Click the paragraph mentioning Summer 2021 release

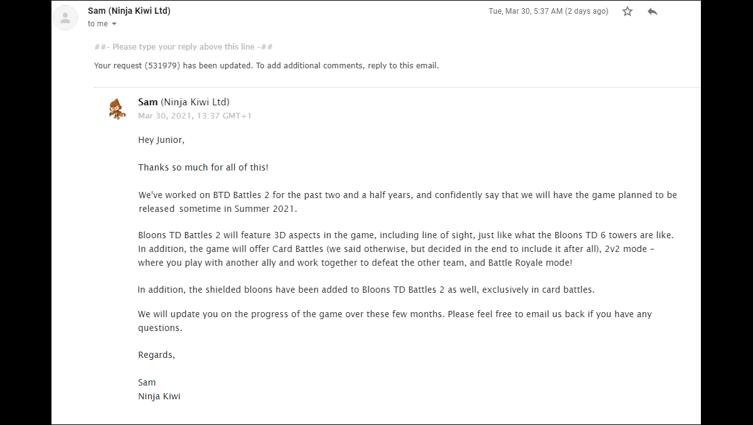(x=407, y=202)
